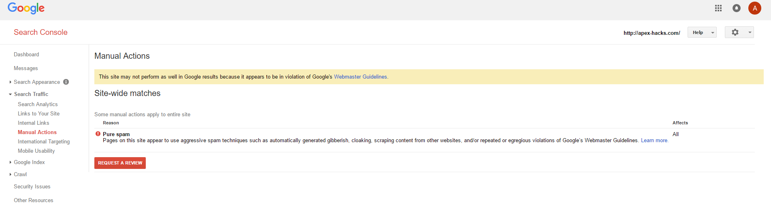This screenshot has width=771, height=207.
Task: Click the Affects column header
Action: click(x=680, y=123)
